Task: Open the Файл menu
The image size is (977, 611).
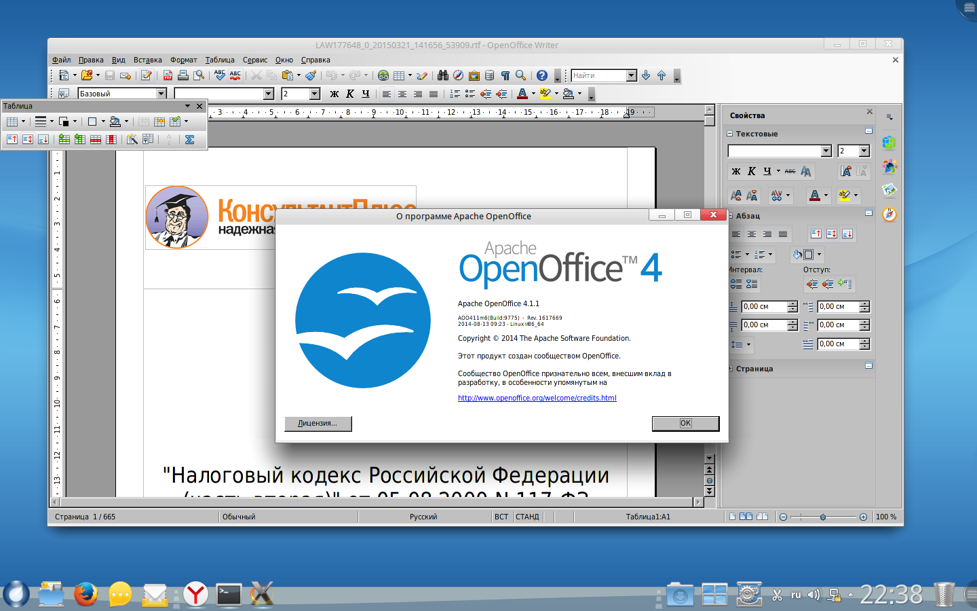Action: tap(62, 60)
